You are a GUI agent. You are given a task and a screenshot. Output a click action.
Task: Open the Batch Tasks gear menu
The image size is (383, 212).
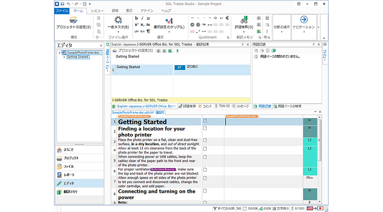coord(118,24)
